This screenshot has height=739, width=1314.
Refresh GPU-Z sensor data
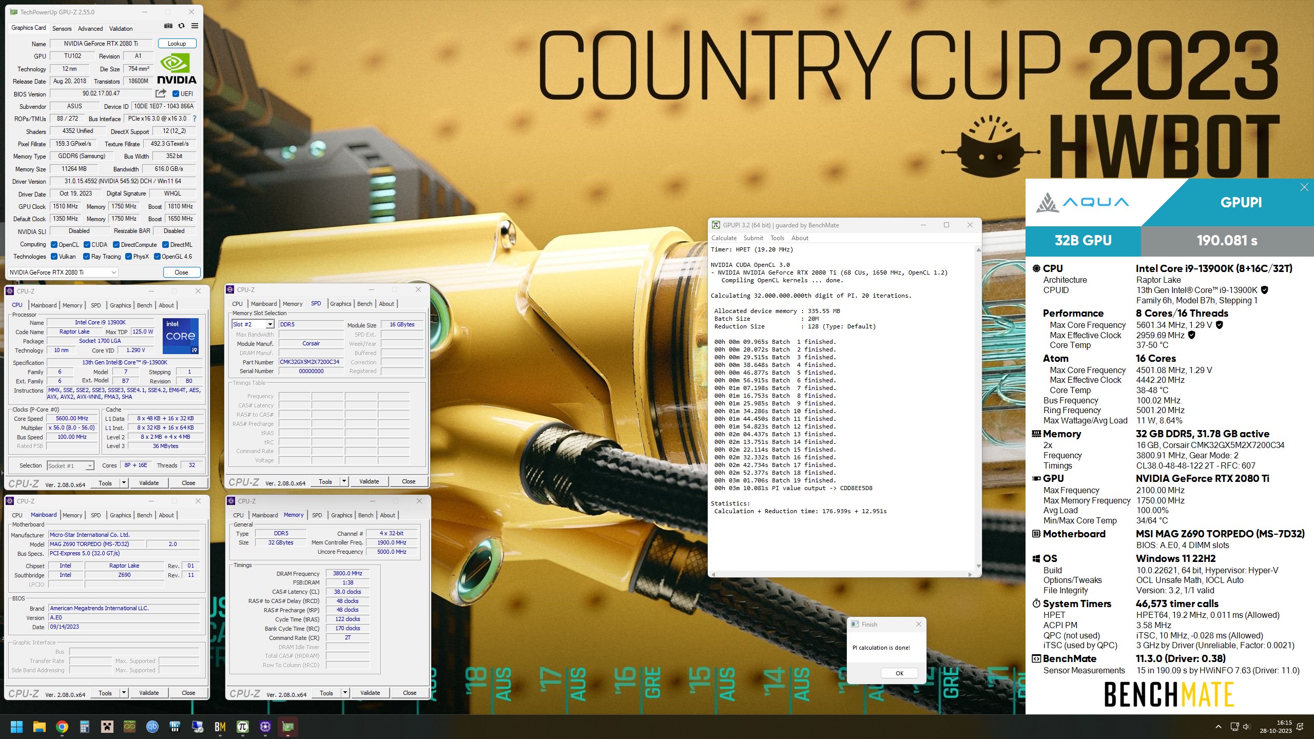pyautogui.click(x=181, y=26)
